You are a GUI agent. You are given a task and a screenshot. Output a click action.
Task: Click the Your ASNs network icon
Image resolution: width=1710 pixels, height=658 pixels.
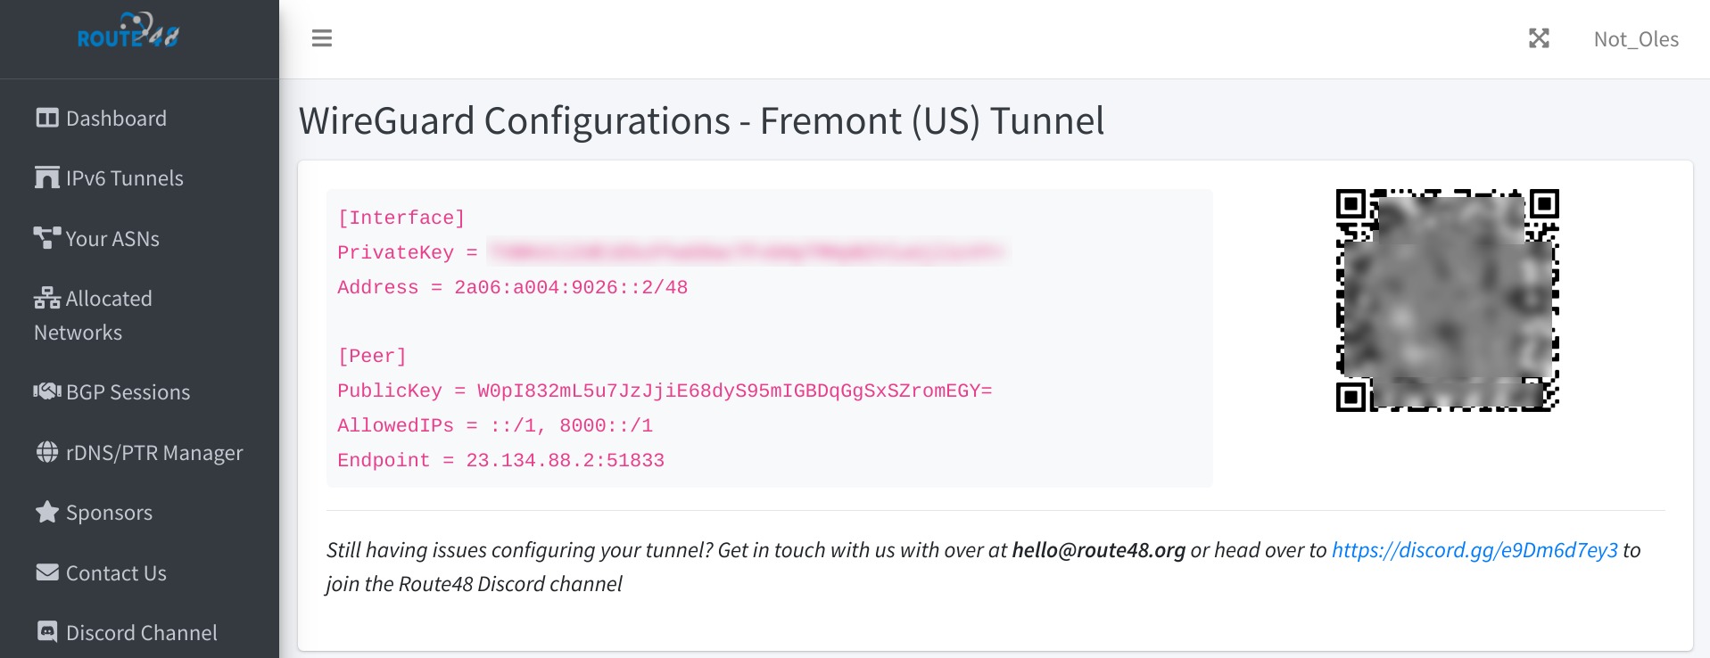(x=47, y=238)
